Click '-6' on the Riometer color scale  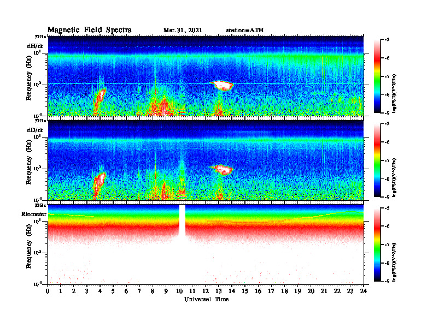coord(387,226)
